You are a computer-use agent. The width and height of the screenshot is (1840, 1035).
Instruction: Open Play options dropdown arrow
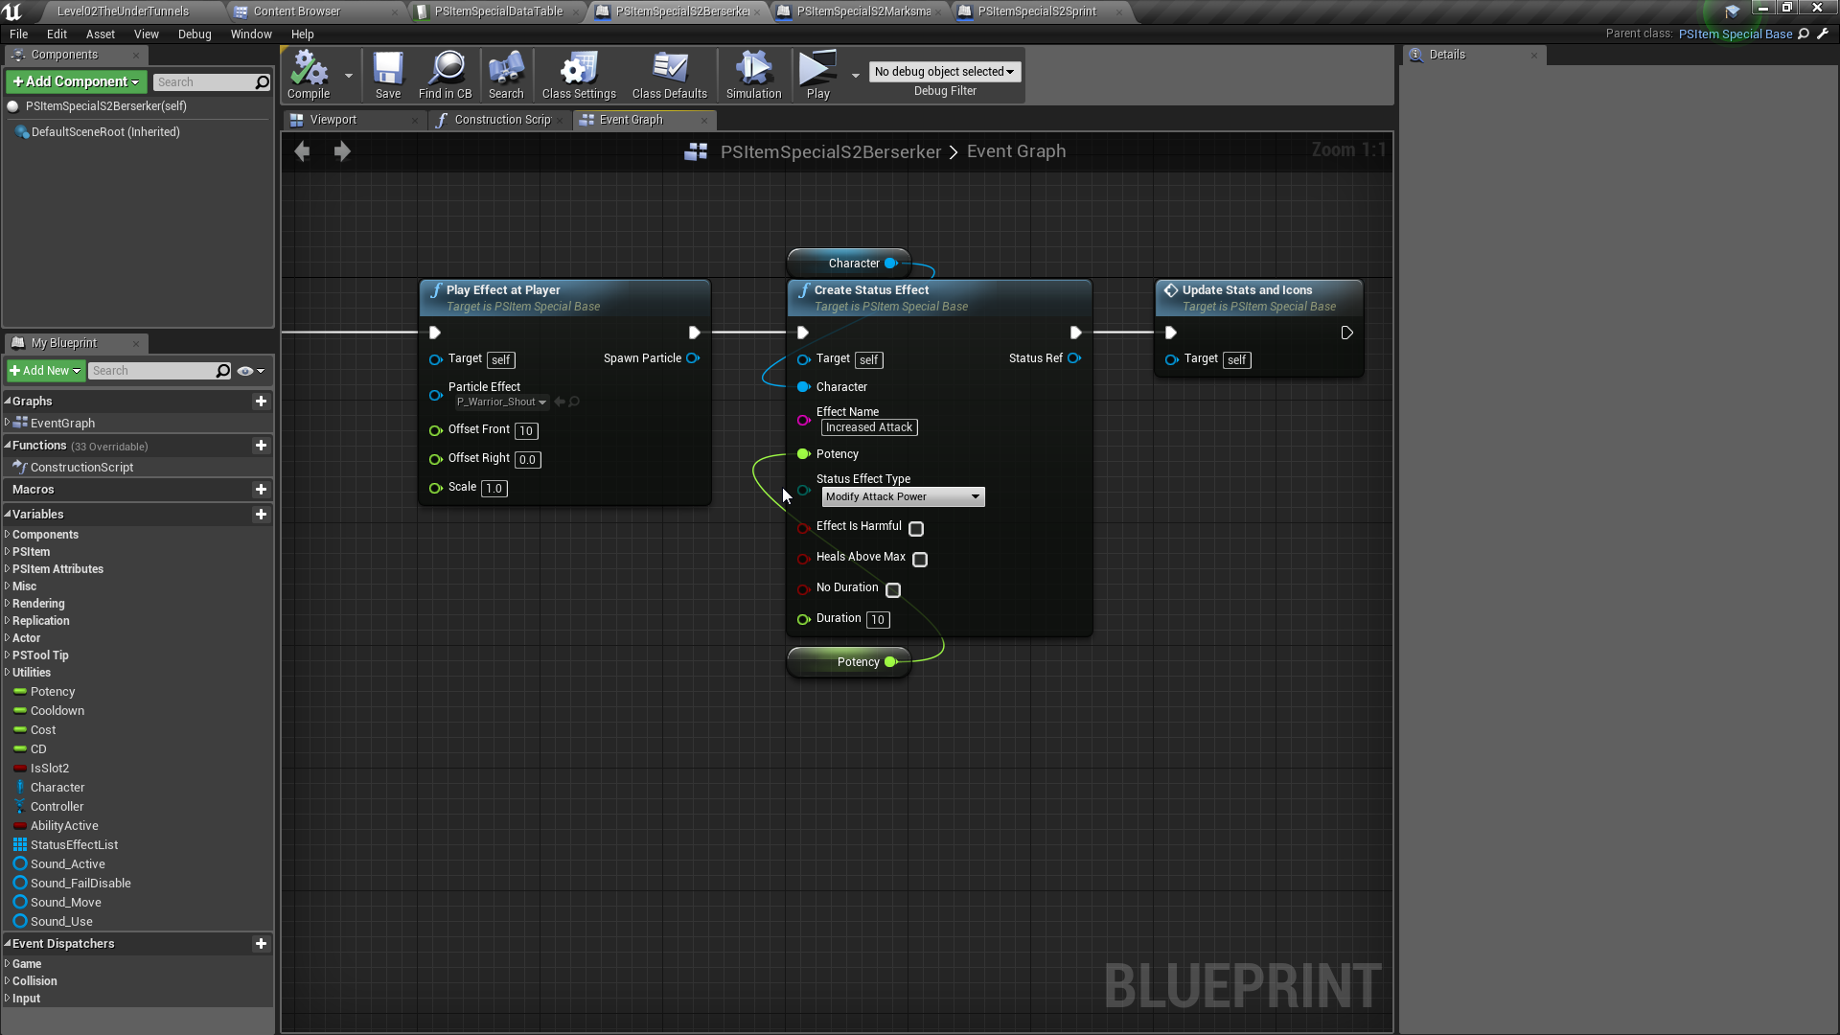click(855, 75)
